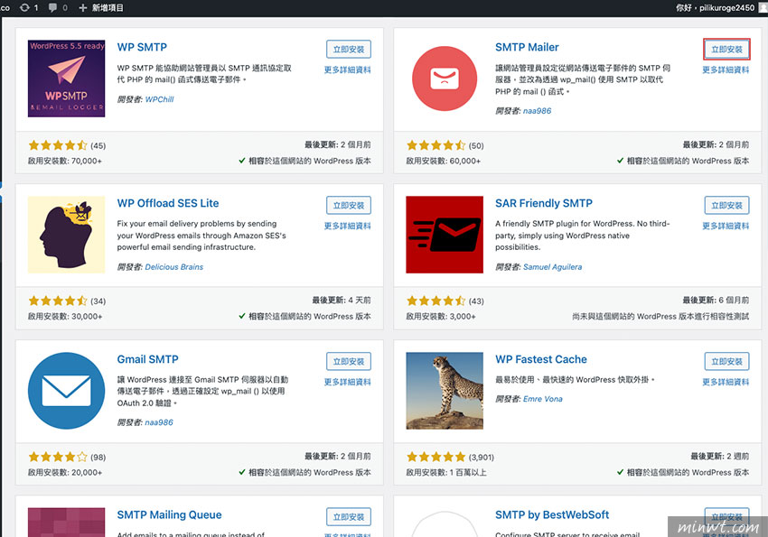View more details for Gmail SMTP
This screenshot has height=537, width=768.
pyautogui.click(x=347, y=382)
